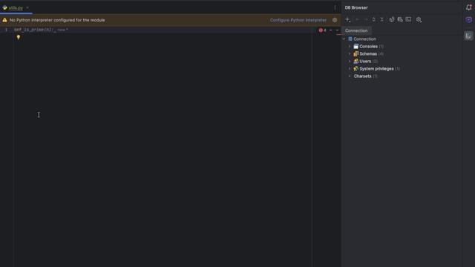Click the forward navigation arrow in DB Browser

tap(366, 20)
